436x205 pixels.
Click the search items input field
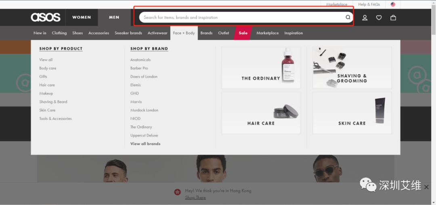tap(246, 17)
